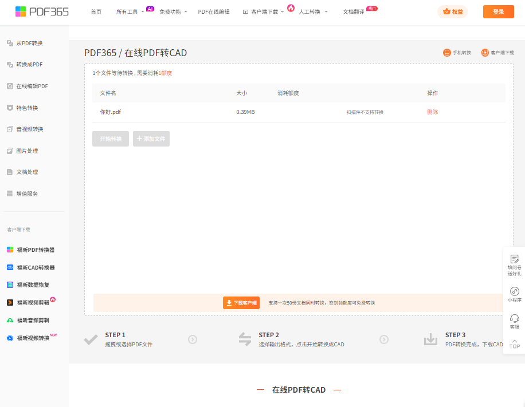Select 从PDF转换 in the sidebar
This screenshot has width=525, height=407.
(x=29, y=43)
